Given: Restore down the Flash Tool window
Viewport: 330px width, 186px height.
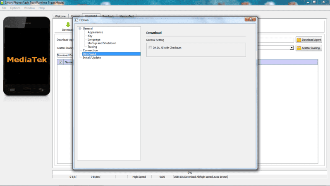Looking at the screenshot, I should 314,2.
